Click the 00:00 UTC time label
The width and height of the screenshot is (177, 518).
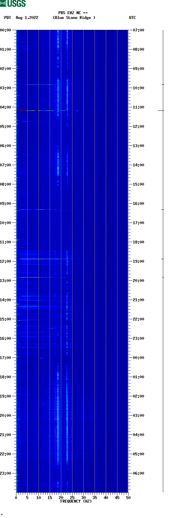click(x=138, y=358)
